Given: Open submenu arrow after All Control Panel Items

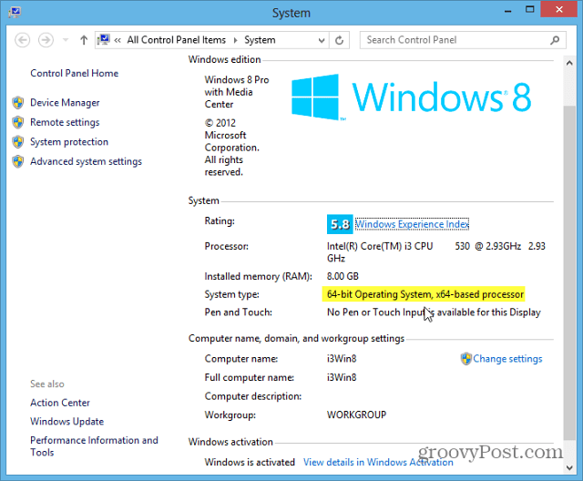Looking at the screenshot, I should (x=235, y=40).
